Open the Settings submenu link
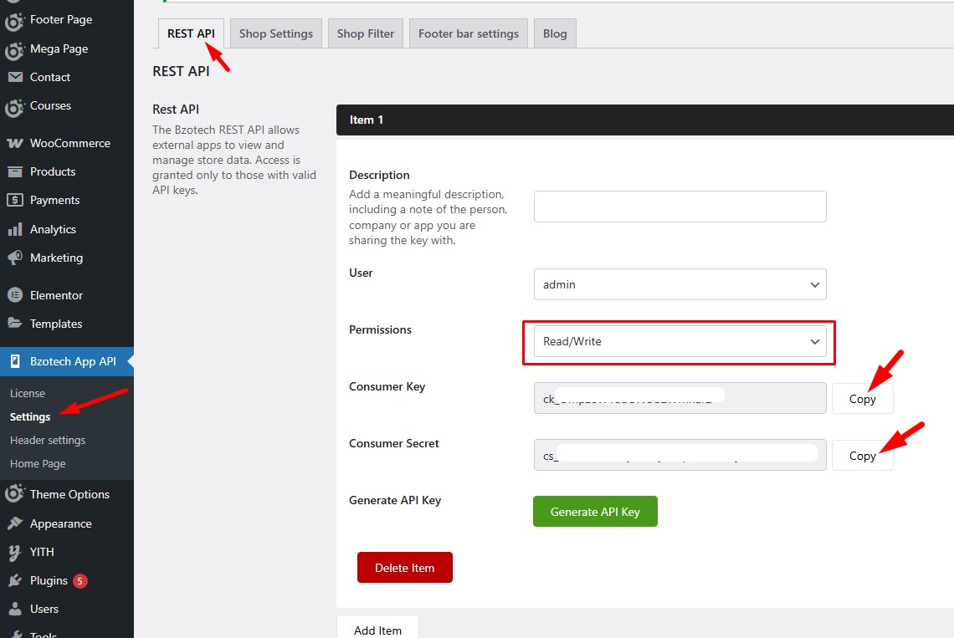The width and height of the screenshot is (954, 638). [x=30, y=416]
